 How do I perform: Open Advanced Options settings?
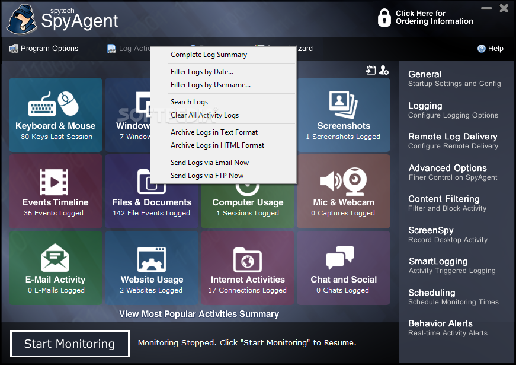453,172
